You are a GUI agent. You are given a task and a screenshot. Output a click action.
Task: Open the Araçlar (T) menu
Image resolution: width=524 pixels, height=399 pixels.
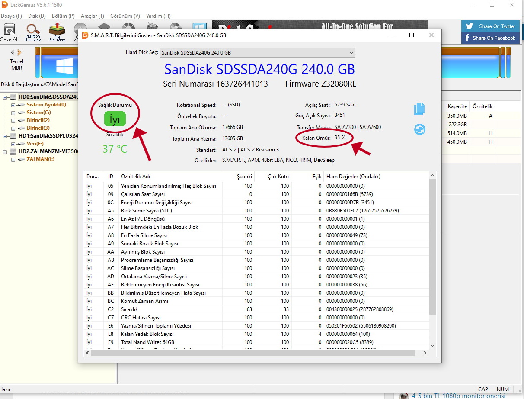pos(93,16)
